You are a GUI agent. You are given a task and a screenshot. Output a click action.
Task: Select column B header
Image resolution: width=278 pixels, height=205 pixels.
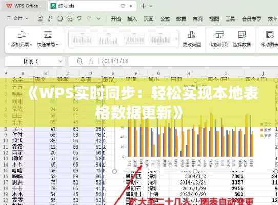[45, 73]
